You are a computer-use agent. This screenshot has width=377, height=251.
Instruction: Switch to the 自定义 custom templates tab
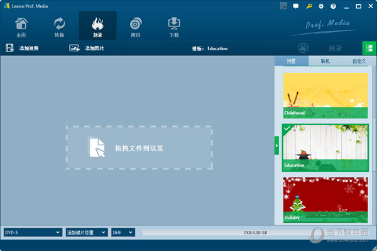pyautogui.click(x=359, y=61)
